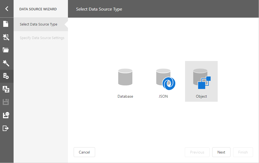Open the new report via wizard icon
This screenshot has height=163, width=259.
6,37
